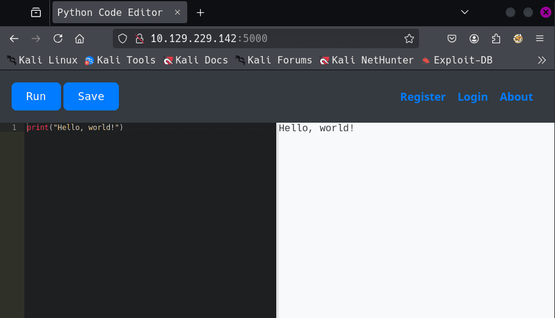Reload the page with refresh icon

click(58, 38)
